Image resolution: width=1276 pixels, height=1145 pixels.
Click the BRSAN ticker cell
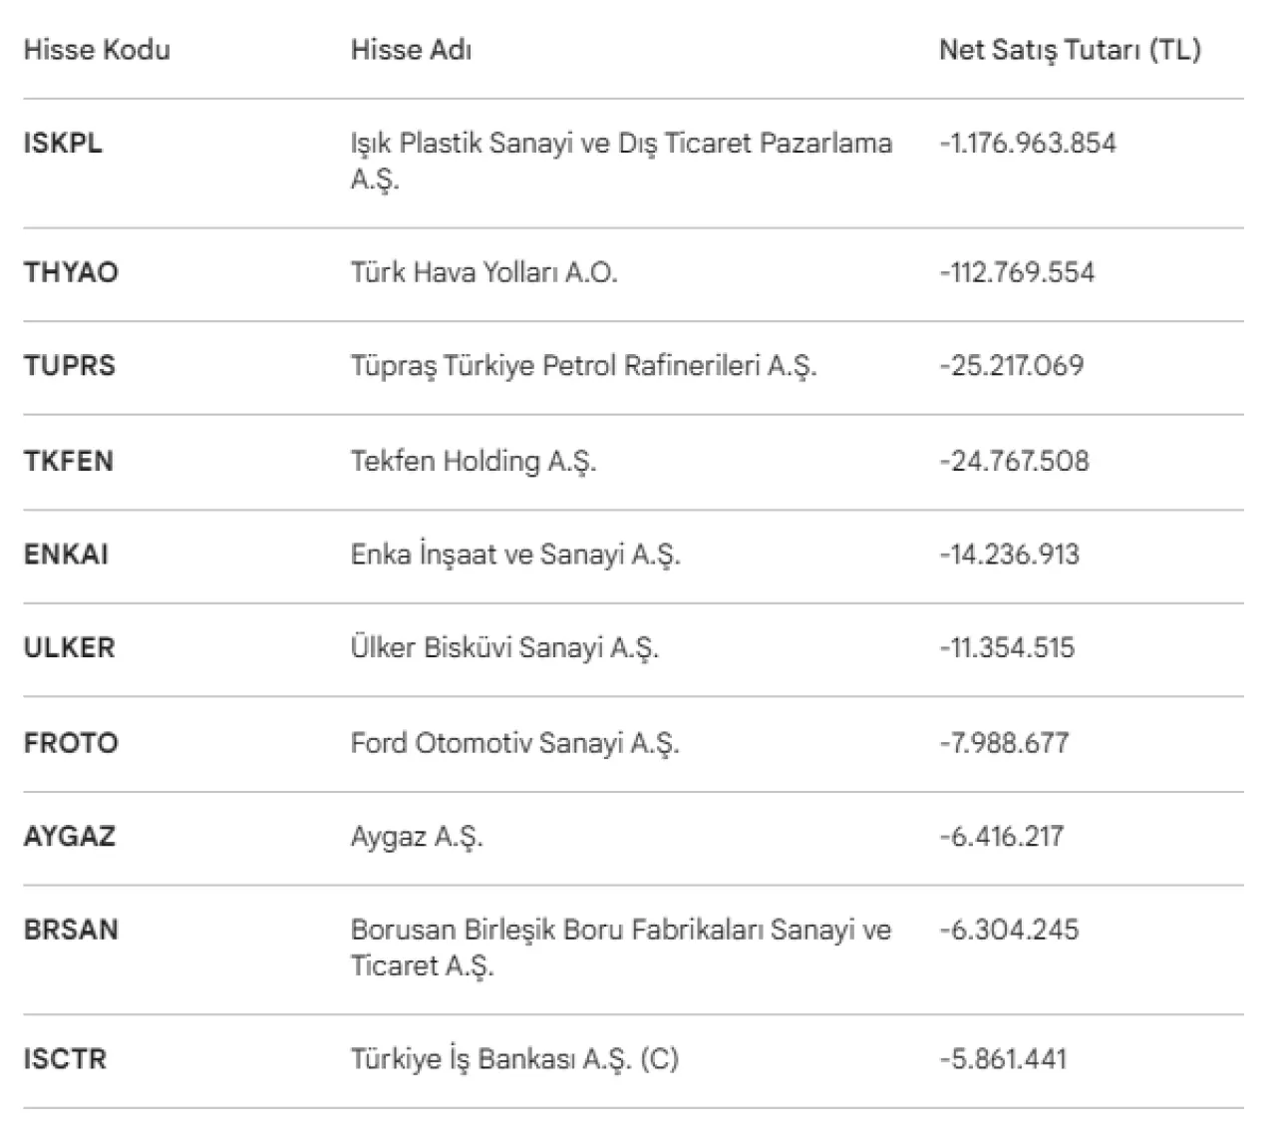click(71, 930)
